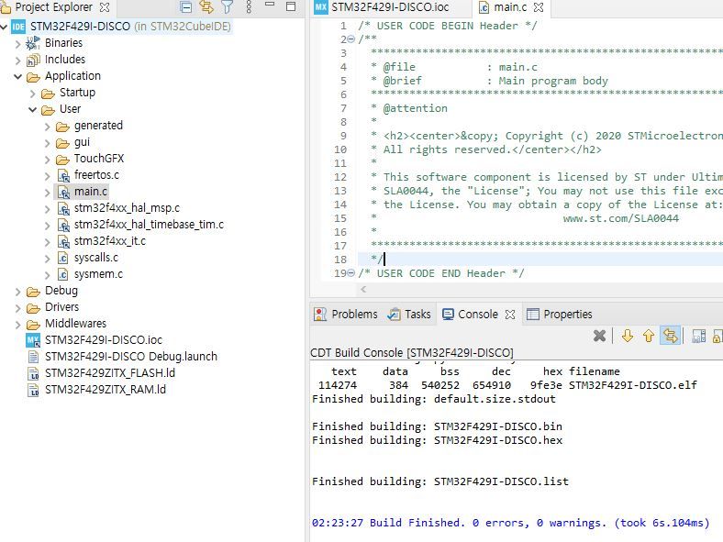Expand the generated folder
The height and width of the screenshot is (542, 723).
click(48, 127)
